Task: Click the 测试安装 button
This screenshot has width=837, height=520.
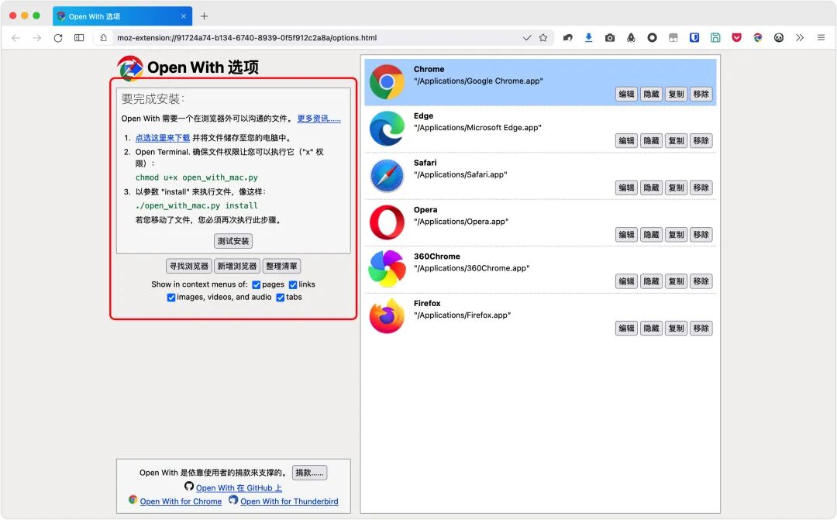Action: point(233,241)
